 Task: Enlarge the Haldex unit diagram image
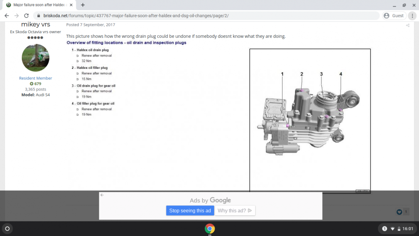pos(310,120)
